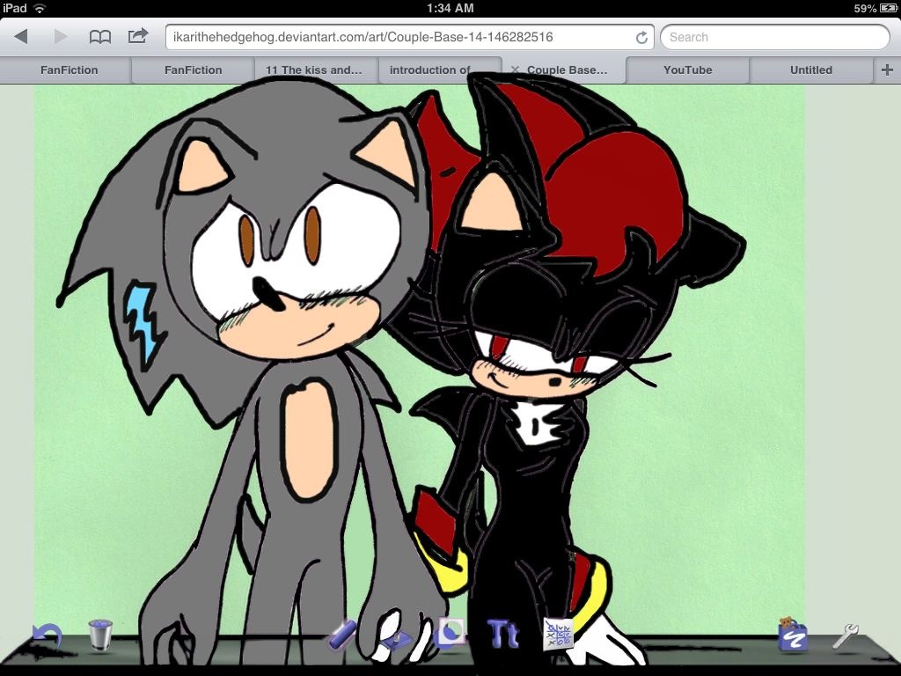Image resolution: width=901 pixels, height=676 pixels.
Task: Select the crayon drawing tool
Action: pyautogui.click(x=344, y=635)
